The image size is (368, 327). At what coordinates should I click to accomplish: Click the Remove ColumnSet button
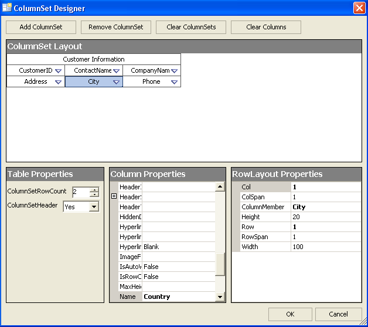pos(115,27)
